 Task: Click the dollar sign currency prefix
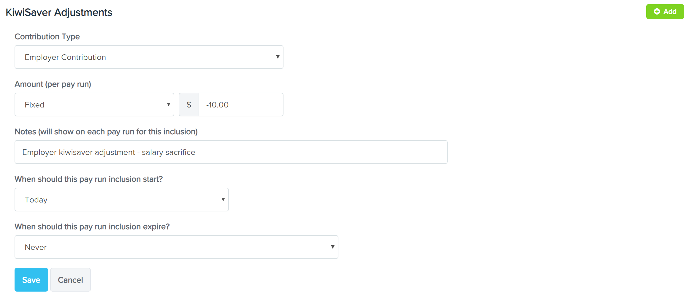(x=189, y=105)
